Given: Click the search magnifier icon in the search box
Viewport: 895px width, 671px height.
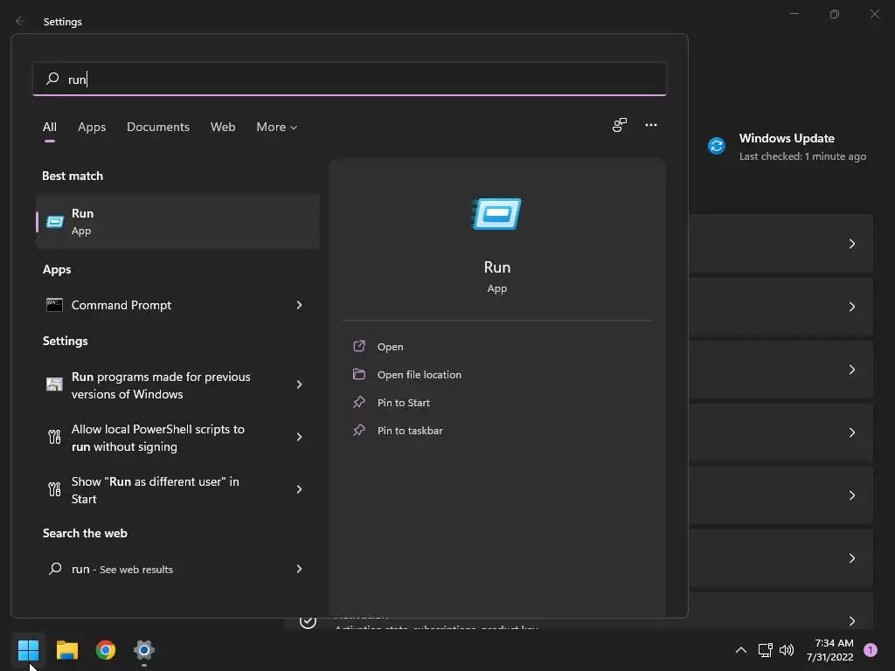Looking at the screenshot, I should [x=52, y=78].
